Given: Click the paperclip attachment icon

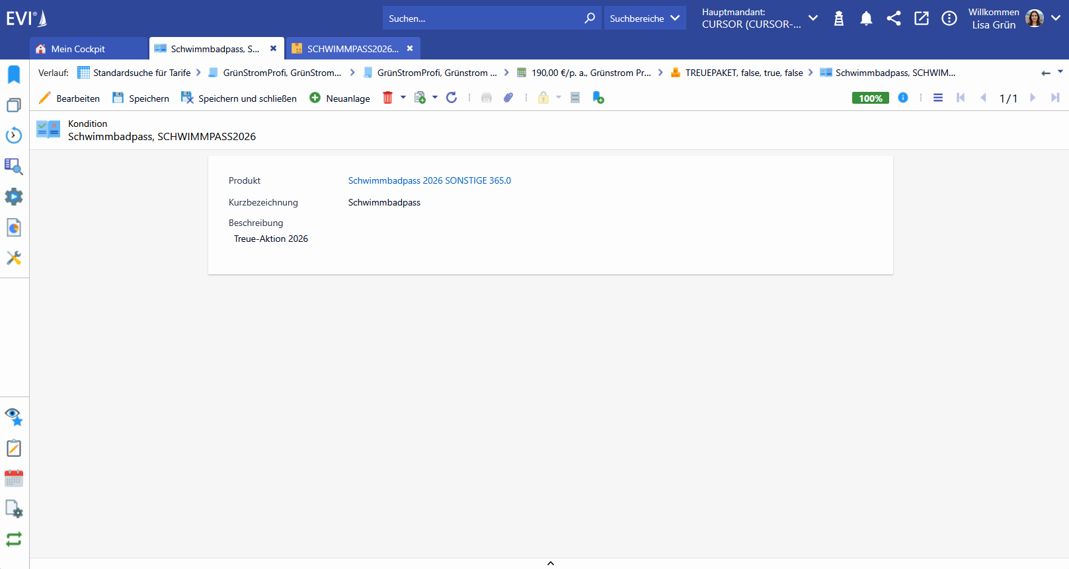Looking at the screenshot, I should click(x=508, y=98).
